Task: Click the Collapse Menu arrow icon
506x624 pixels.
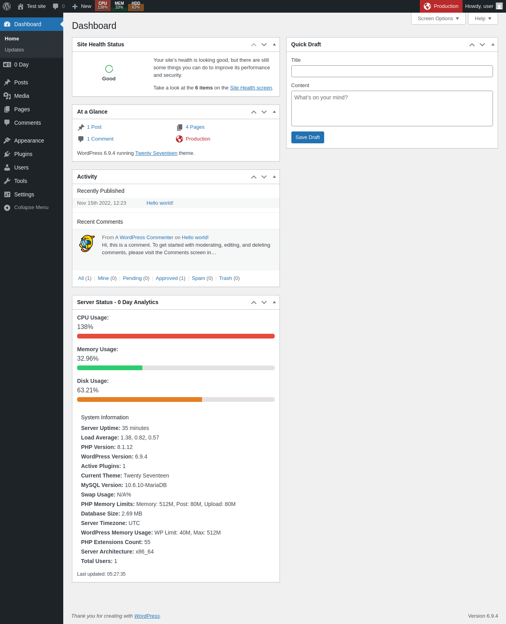Action: (x=7, y=207)
